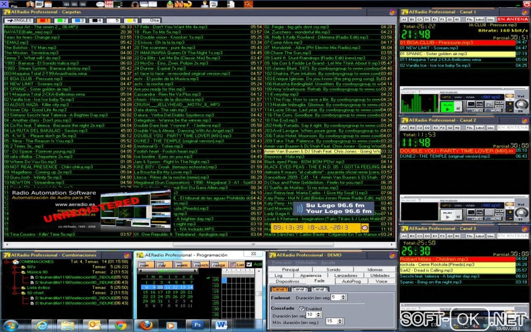Click the magic wand icon in top toolbar
531x332 pixels.
[x=248, y=4]
